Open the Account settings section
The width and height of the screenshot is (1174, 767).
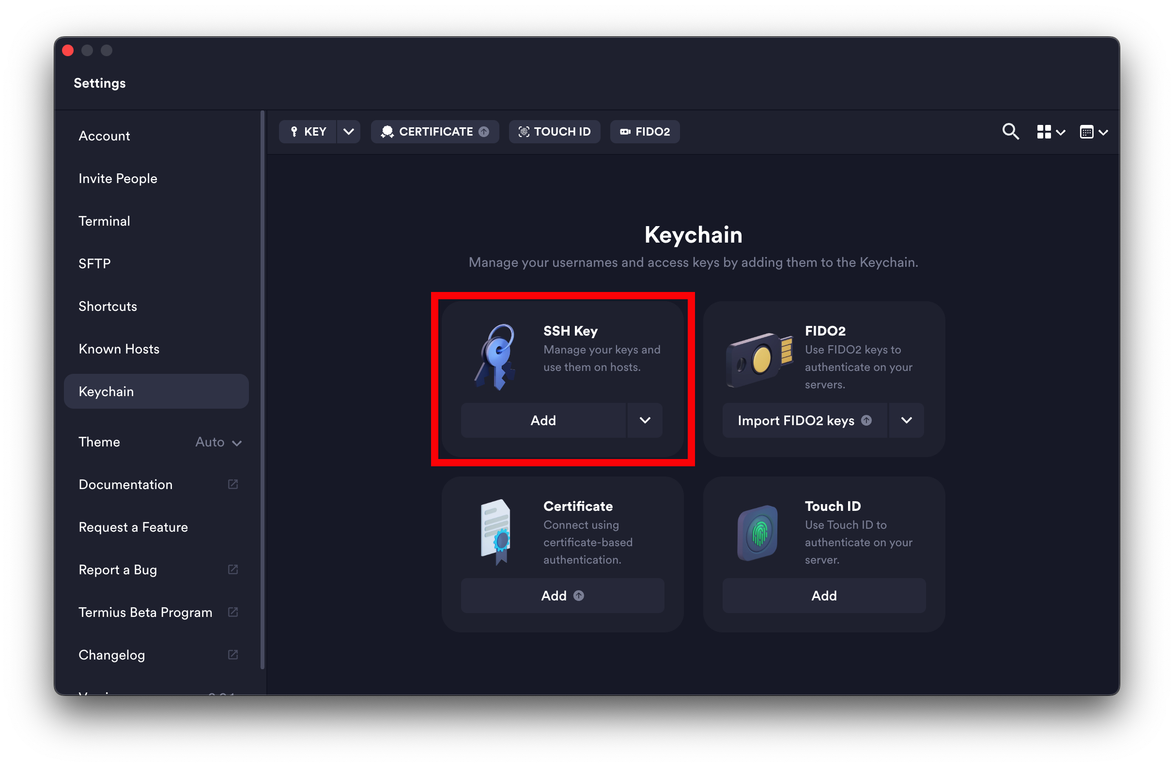[105, 136]
